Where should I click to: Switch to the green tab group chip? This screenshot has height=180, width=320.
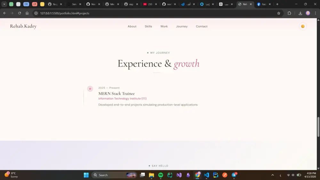tap(11, 4)
